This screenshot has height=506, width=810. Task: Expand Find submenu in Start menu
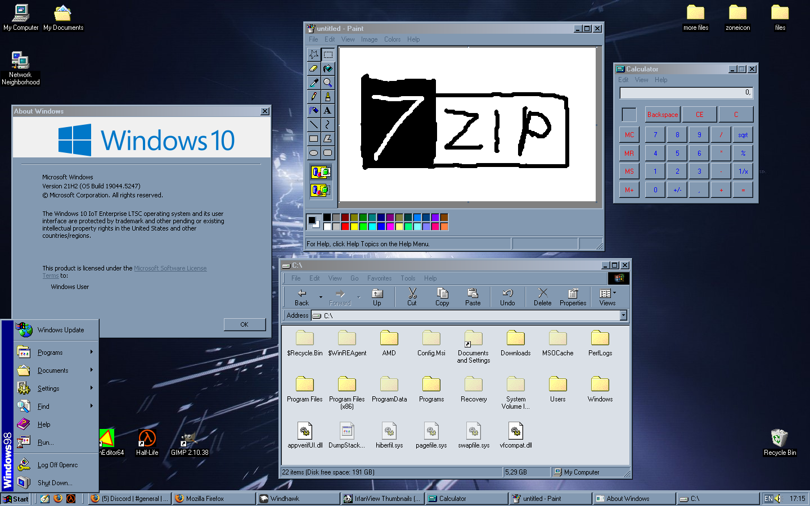(91, 406)
